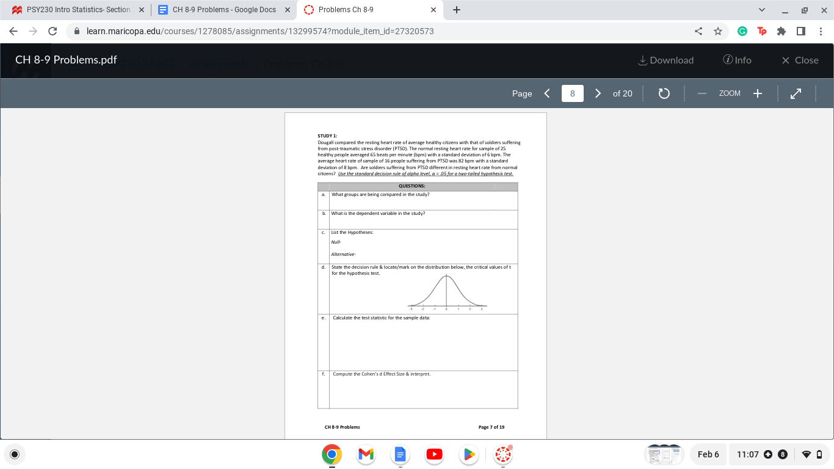Open the PDF Info panel
The height and width of the screenshot is (469, 834).
738,60
